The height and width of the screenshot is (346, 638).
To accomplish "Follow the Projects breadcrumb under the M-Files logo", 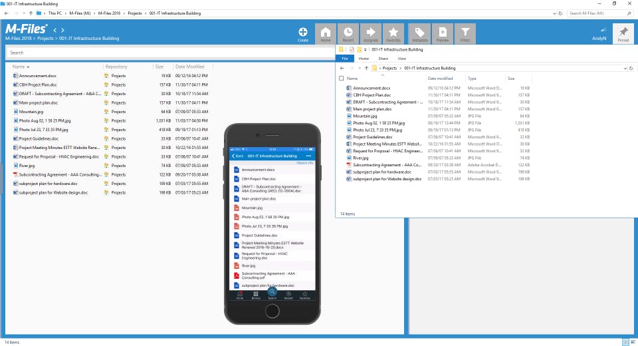I will click(46, 39).
